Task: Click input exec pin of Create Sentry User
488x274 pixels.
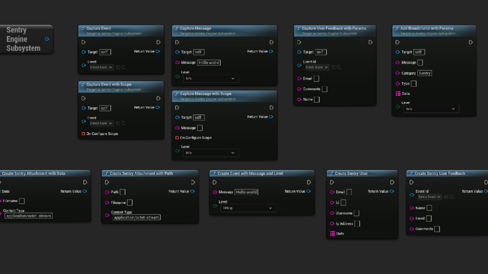Action: click(332, 182)
